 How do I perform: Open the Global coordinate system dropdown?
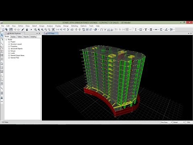pos(179,122)
